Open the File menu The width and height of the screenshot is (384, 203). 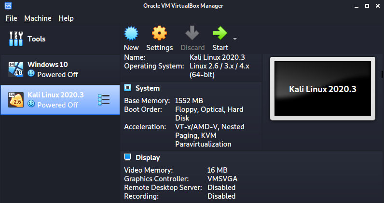(11, 18)
